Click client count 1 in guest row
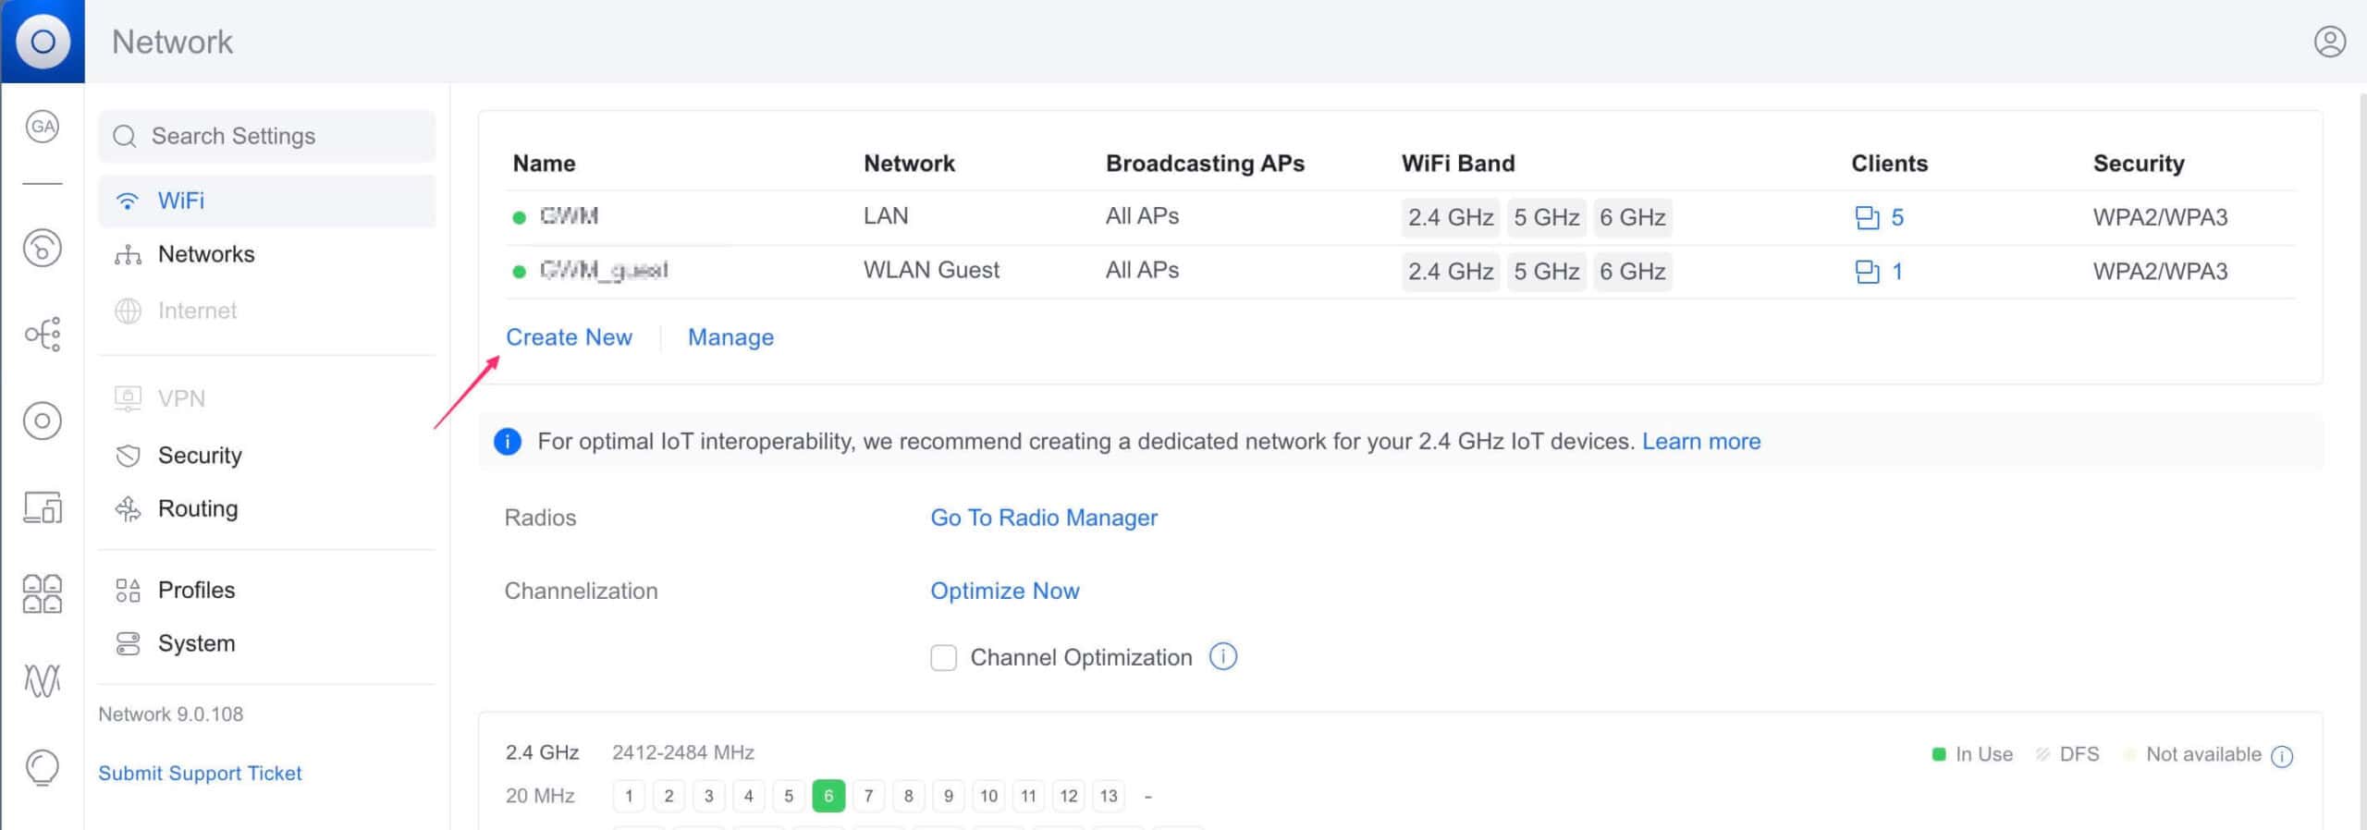This screenshot has height=830, width=2367. click(x=1897, y=272)
